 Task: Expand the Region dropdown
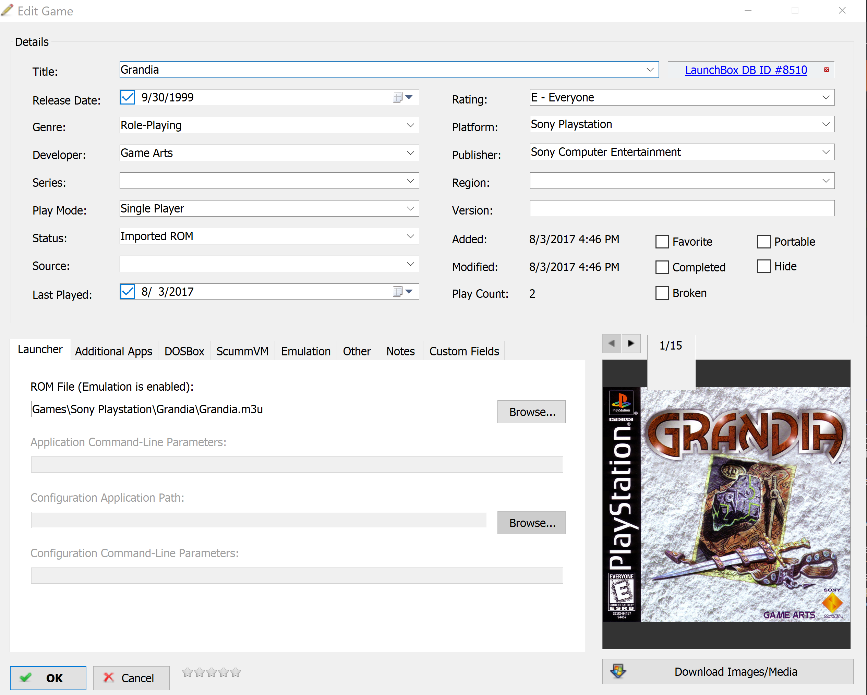coord(826,181)
